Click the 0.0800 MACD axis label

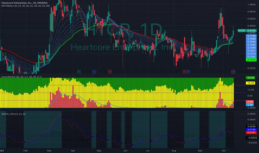[251, 114]
